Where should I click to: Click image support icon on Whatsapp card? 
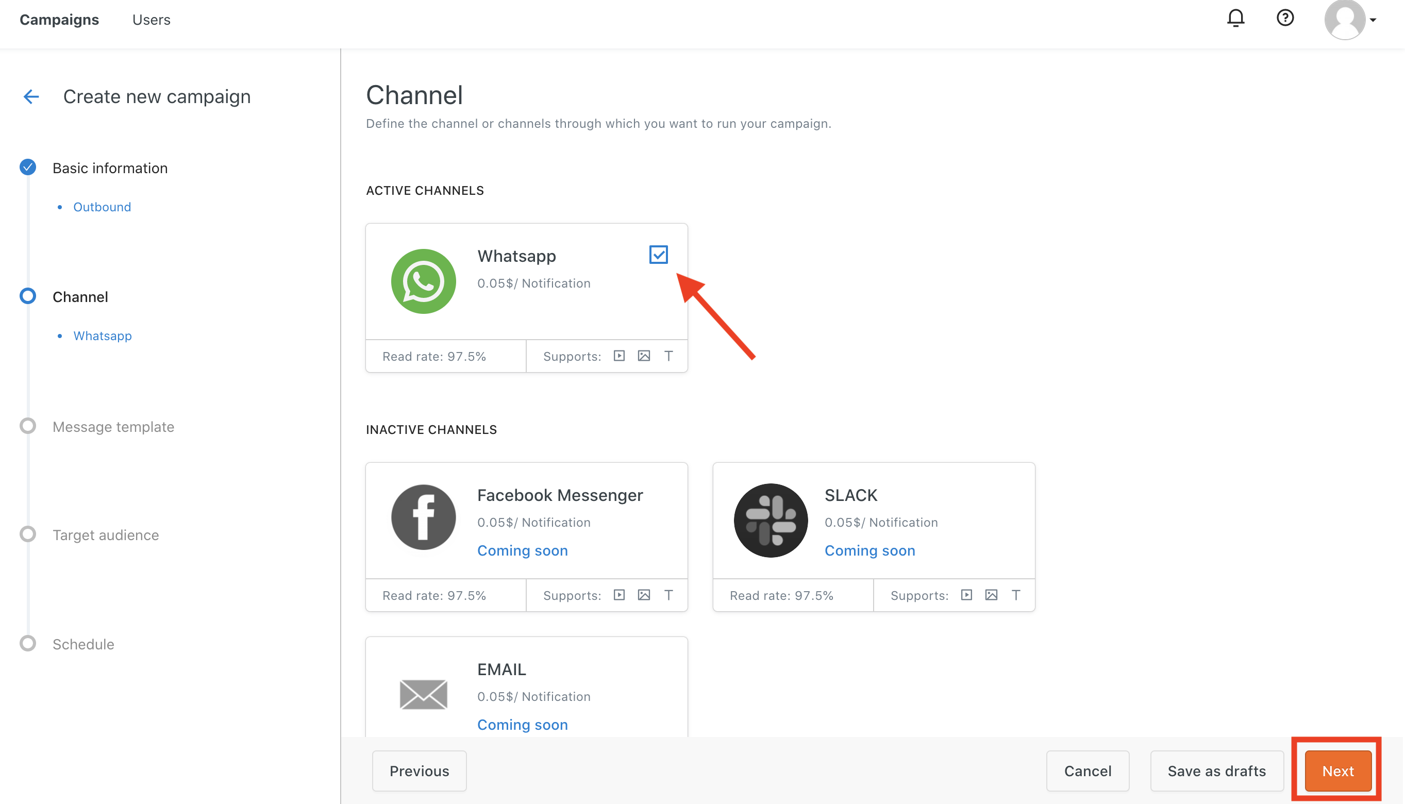644,356
